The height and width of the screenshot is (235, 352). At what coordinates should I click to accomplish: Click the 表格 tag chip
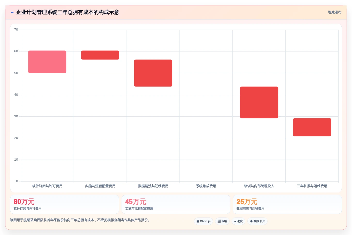pos(222,221)
